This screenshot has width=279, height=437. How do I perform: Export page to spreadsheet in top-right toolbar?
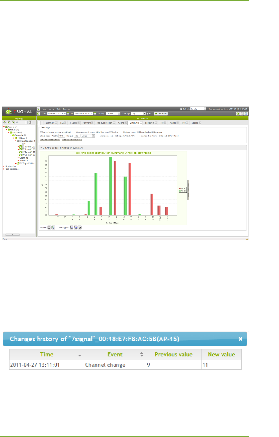[246, 113]
